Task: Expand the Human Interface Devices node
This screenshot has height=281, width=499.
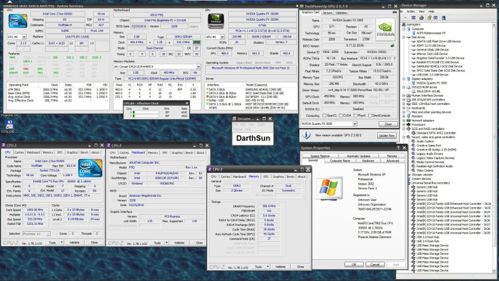Action: (404, 96)
